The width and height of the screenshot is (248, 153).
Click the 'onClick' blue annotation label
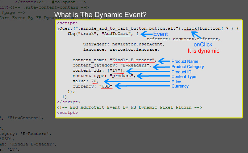coord(203,45)
